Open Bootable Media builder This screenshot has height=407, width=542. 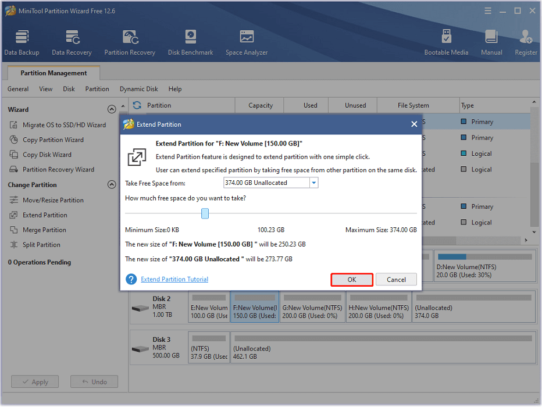point(446,43)
